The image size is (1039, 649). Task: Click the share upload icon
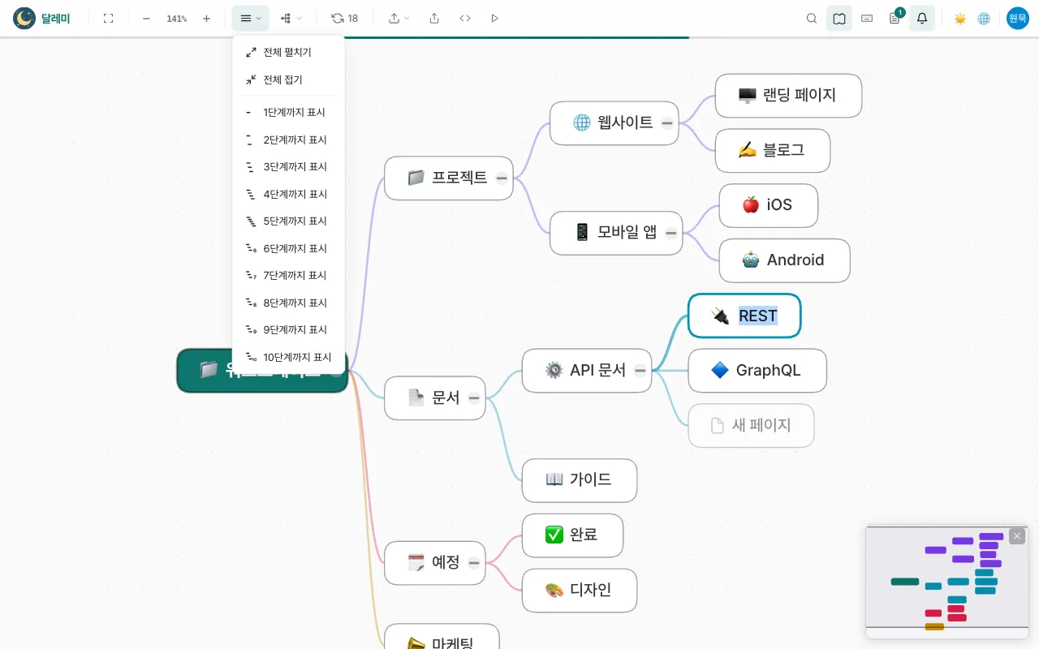click(434, 18)
